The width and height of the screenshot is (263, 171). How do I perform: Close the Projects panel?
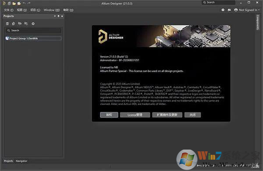pos(62,16)
